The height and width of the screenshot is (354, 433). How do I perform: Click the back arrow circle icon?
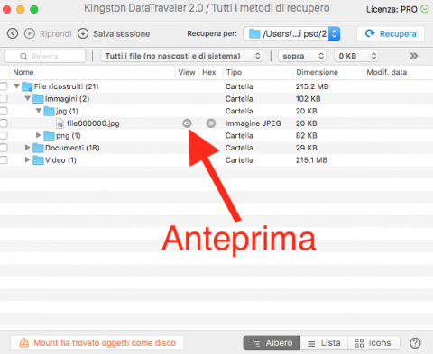coord(13,33)
